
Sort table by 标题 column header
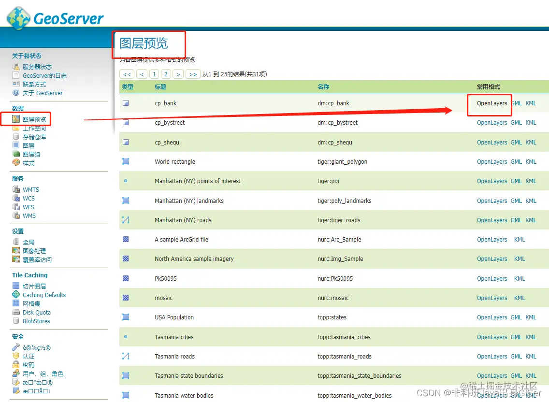coord(161,87)
